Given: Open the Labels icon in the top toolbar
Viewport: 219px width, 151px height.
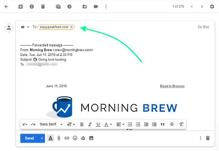Looking at the screenshot, I should (x=96, y=6).
